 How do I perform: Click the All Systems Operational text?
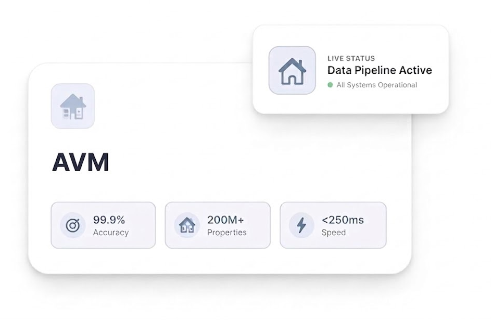[376, 85]
